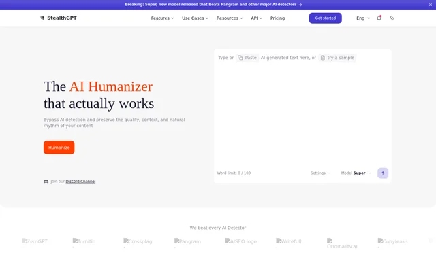Click the StealthGPT brand name

click(62, 18)
